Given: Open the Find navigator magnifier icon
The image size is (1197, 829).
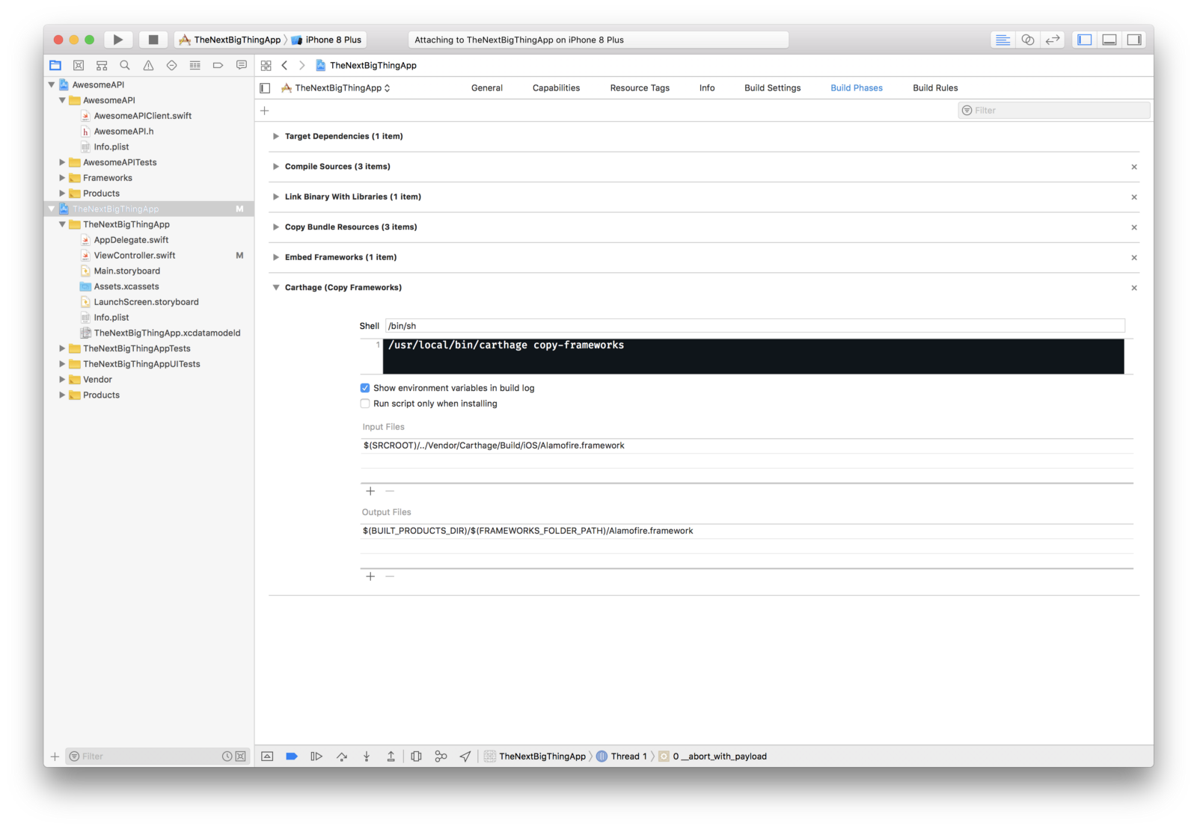Looking at the screenshot, I should pyautogui.click(x=125, y=65).
